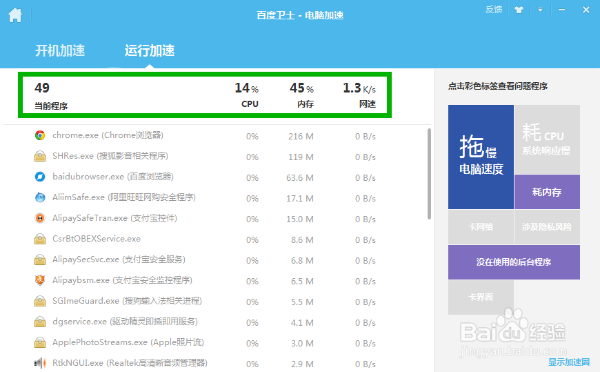Minimize the 百度卫士 window
This screenshot has height=372, width=600.
pos(561,10)
